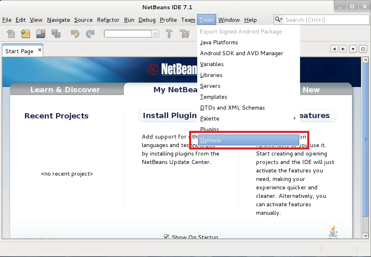371x257 pixels.
Task: Click the Undo arrow icon
Action: 75,34
